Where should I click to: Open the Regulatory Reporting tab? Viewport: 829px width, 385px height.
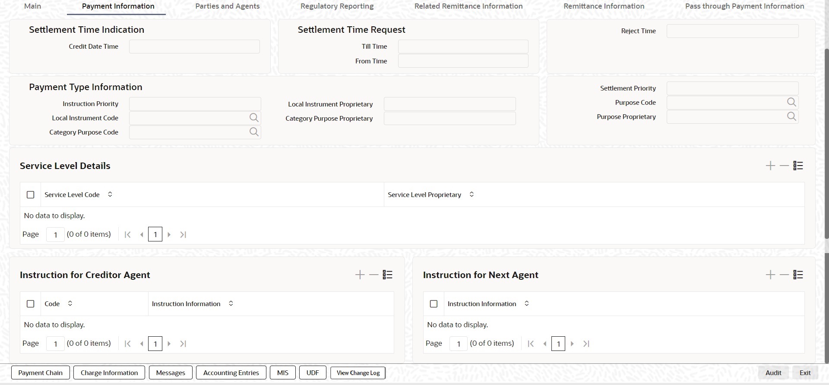click(x=337, y=6)
